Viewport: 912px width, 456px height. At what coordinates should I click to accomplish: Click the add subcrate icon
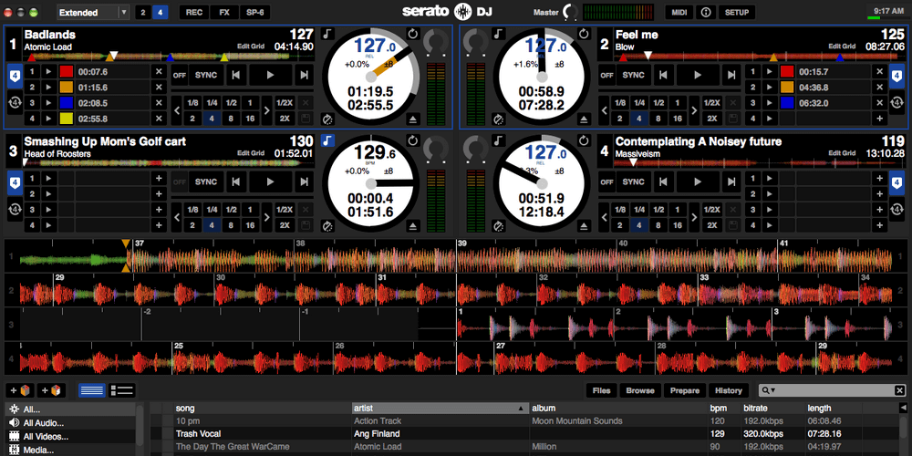[52, 390]
